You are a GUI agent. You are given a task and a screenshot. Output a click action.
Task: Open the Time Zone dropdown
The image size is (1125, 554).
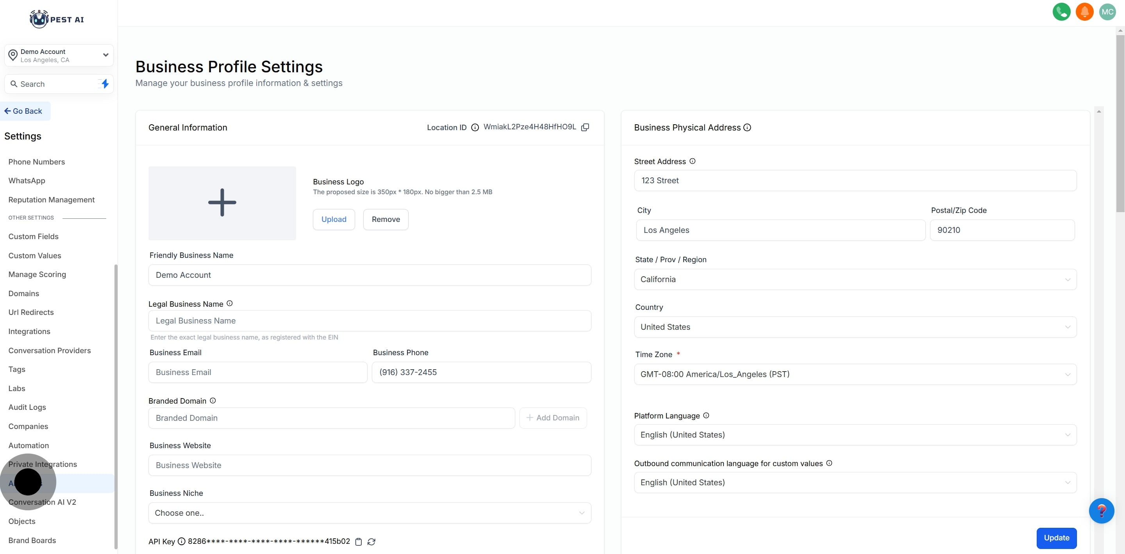(x=855, y=374)
